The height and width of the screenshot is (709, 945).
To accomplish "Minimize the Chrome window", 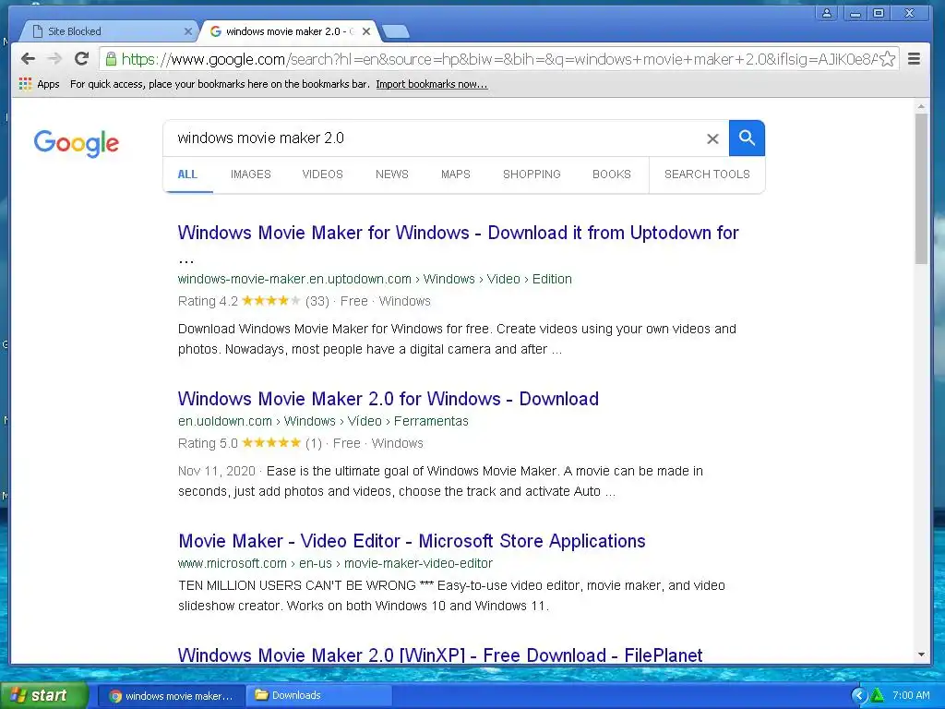I will [855, 13].
